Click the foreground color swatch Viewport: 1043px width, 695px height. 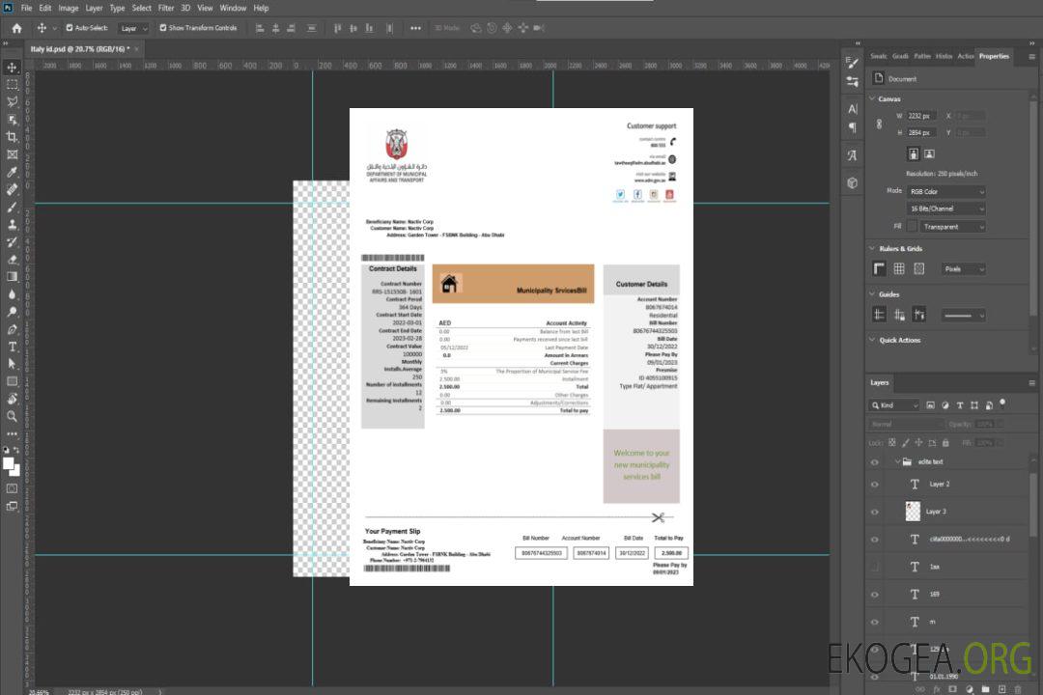(x=9, y=463)
